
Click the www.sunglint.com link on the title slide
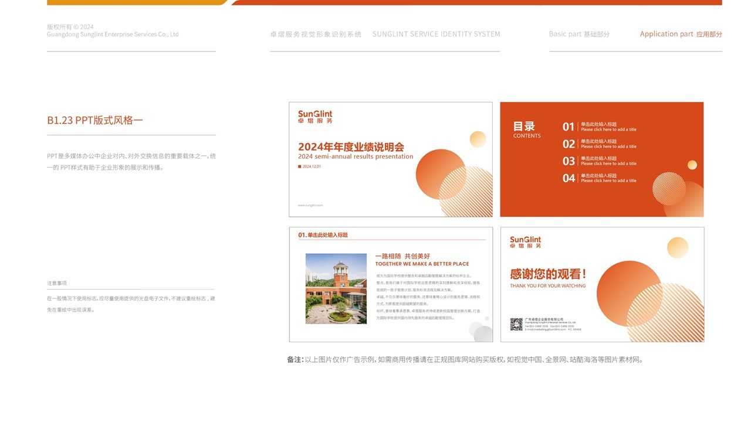[311, 205]
